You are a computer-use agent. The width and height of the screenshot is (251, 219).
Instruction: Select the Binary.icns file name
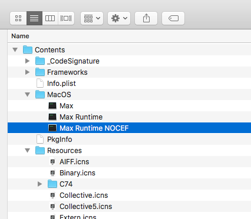pos(77,173)
